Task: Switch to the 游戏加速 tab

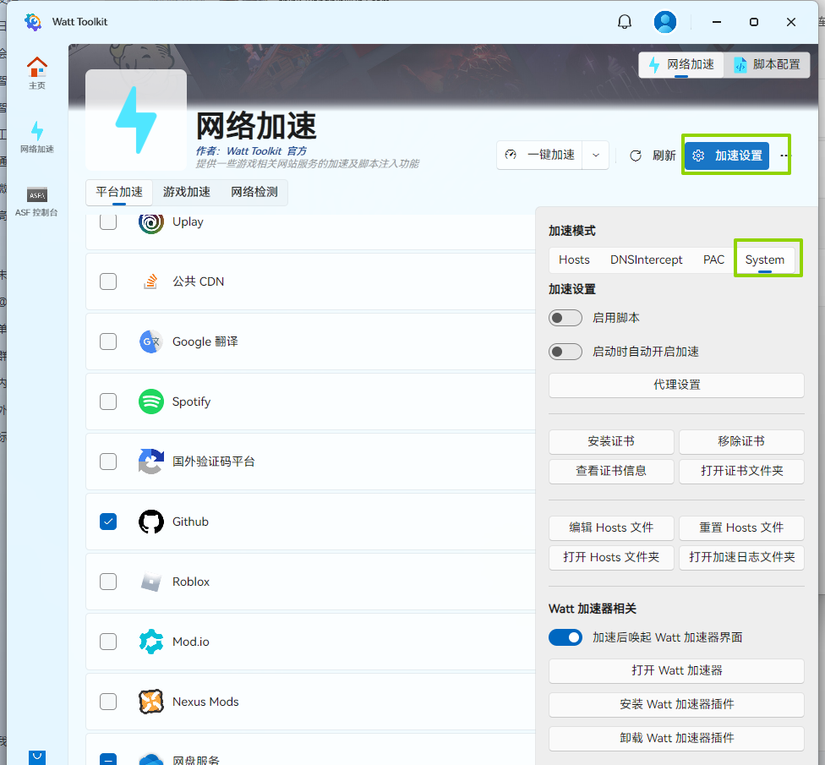Action: [187, 192]
